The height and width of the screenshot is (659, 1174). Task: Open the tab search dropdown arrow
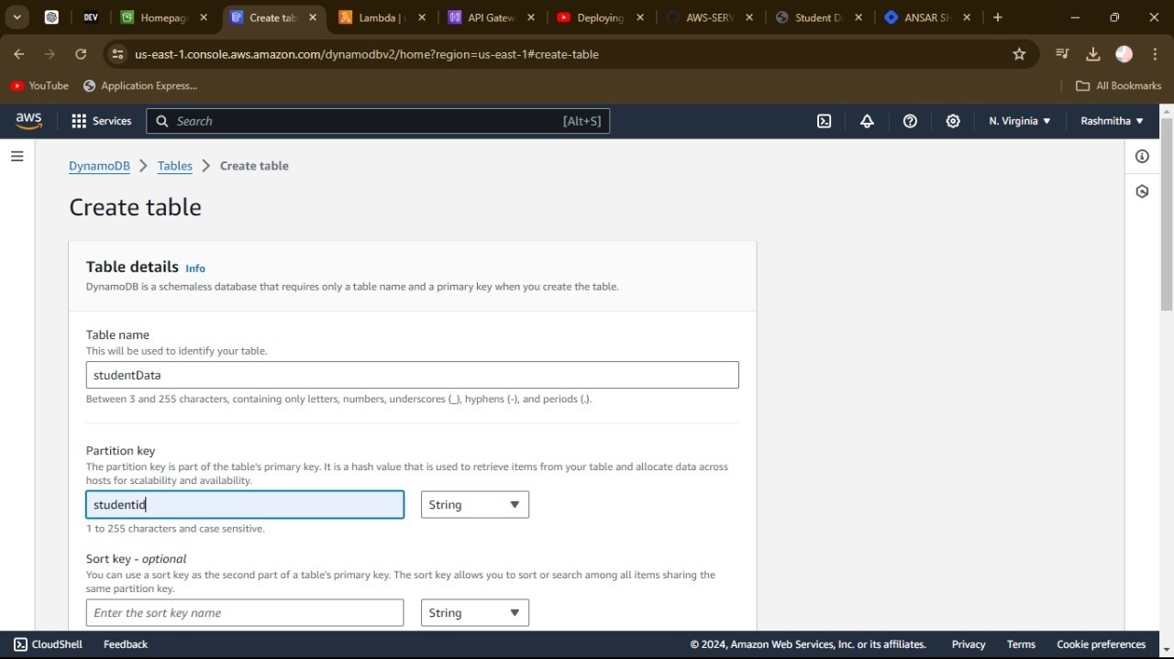(17, 17)
